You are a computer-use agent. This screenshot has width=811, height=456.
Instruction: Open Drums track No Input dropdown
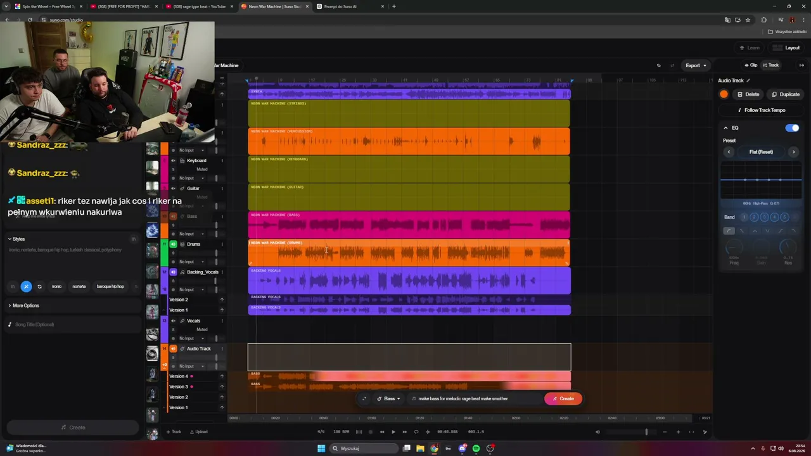(x=191, y=262)
